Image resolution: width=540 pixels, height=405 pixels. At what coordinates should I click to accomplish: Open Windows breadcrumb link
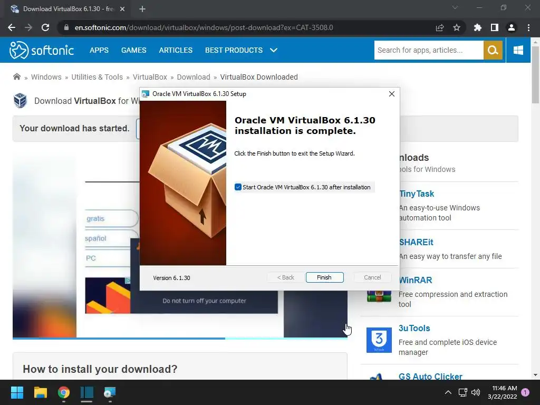[46, 77]
